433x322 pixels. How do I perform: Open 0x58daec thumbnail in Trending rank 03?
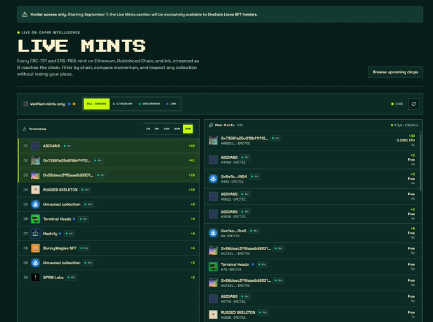point(36,175)
